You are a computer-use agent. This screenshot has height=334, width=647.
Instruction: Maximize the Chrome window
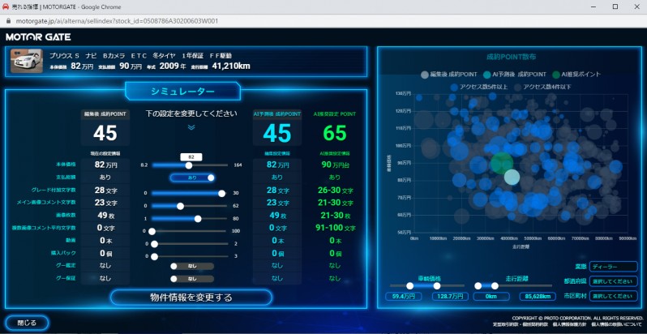615,6
